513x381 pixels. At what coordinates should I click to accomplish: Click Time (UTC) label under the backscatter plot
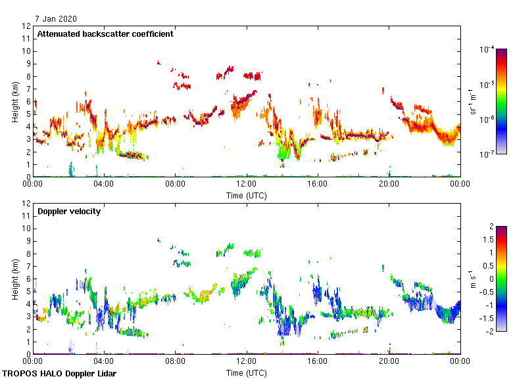point(247,196)
